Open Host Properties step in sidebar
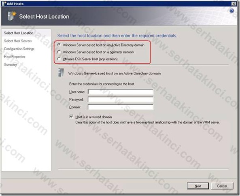Viewport: 240px width, 196px height. [15, 57]
